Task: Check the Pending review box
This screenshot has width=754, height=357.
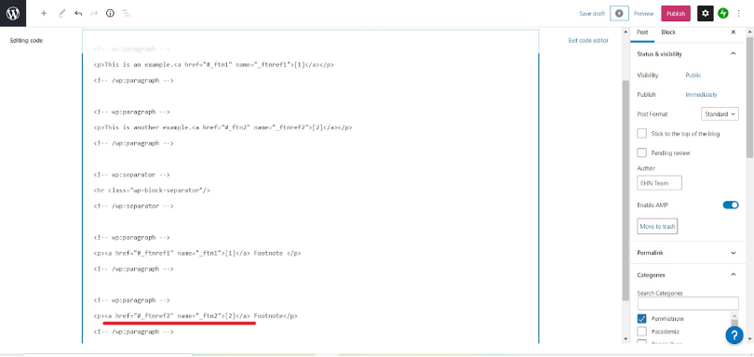Action: click(x=641, y=152)
